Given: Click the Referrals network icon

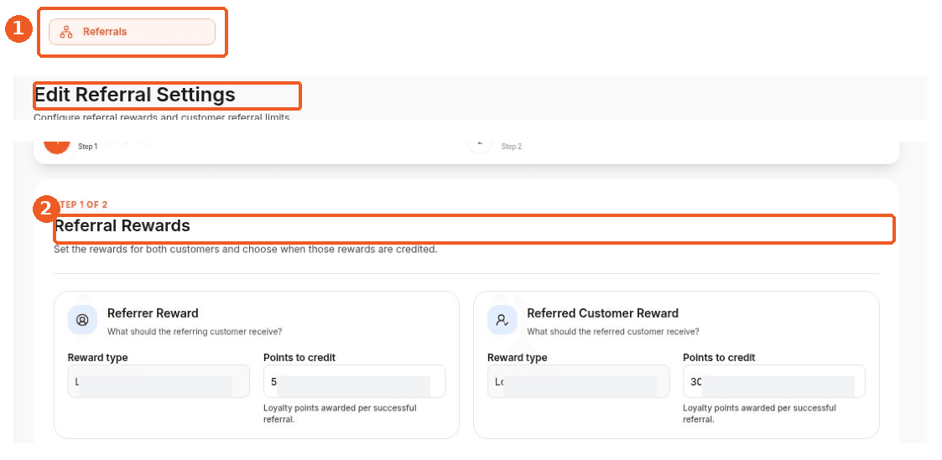Looking at the screenshot, I should pyautogui.click(x=66, y=32).
